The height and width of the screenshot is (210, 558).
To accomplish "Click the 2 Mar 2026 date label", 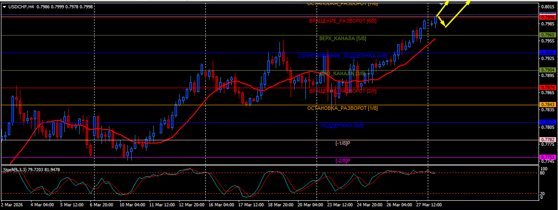I will (12, 204).
